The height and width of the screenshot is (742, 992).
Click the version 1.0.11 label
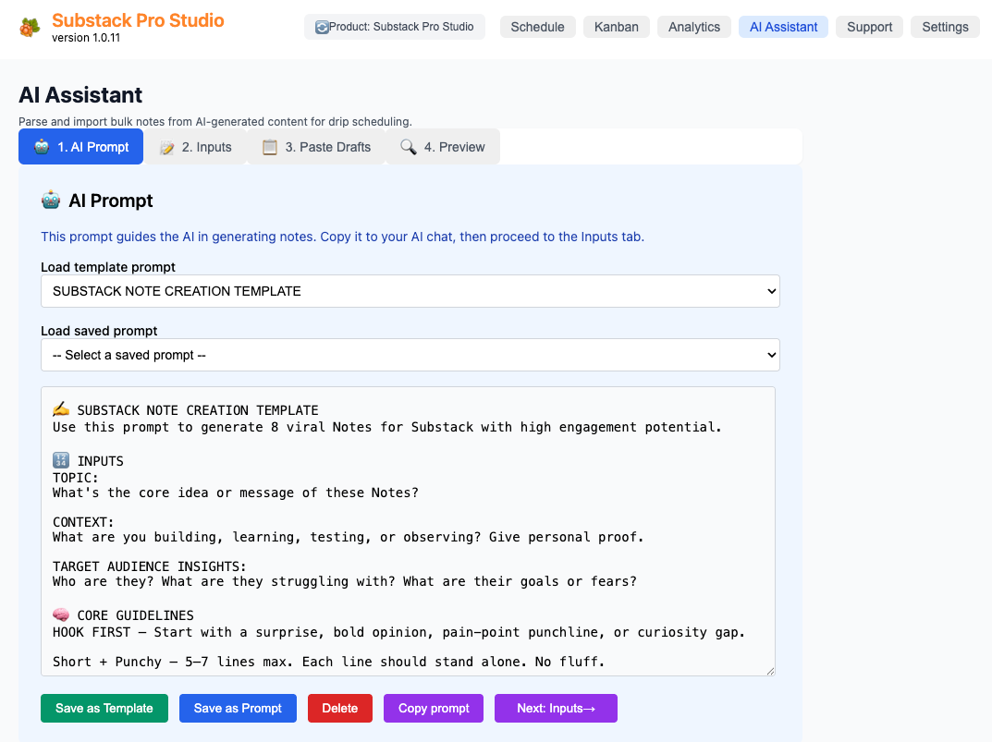tap(86, 38)
